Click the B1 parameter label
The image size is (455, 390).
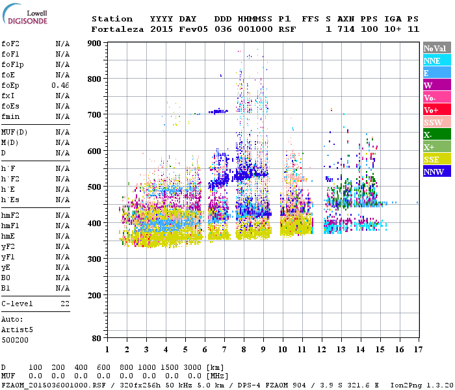click(5, 288)
